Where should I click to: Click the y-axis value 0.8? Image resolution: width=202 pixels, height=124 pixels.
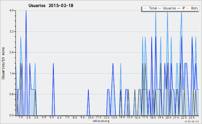(11, 94)
